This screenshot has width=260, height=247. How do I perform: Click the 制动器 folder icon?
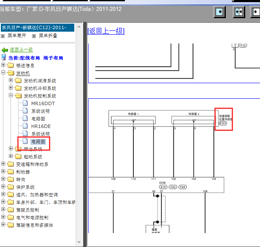(x=11, y=171)
